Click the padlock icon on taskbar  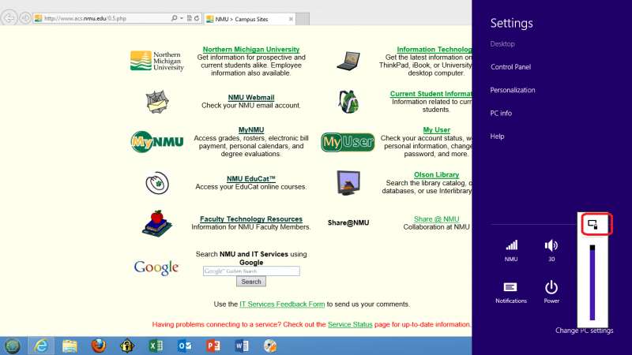127,346
